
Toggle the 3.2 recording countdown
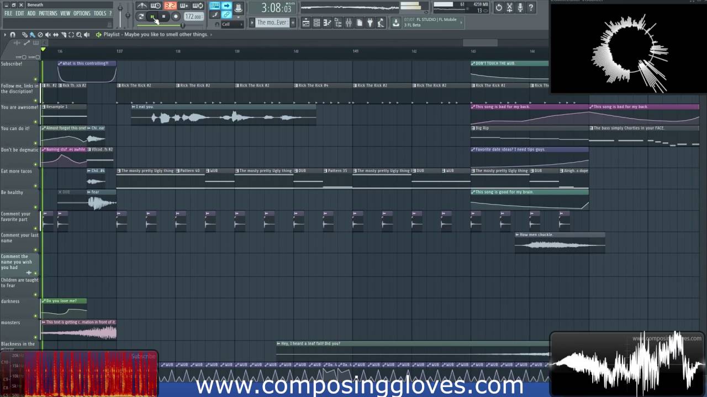click(170, 6)
